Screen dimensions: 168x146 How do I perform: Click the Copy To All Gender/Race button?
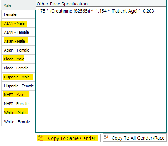point(135,138)
